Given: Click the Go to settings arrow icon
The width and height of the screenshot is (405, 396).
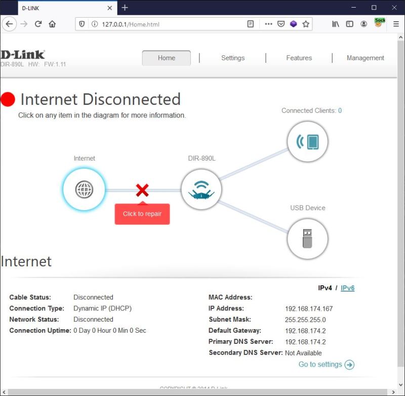Looking at the screenshot, I should (x=349, y=365).
